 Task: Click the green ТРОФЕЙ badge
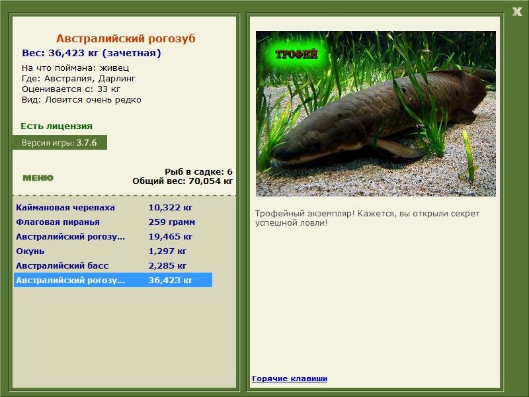[x=296, y=54]
